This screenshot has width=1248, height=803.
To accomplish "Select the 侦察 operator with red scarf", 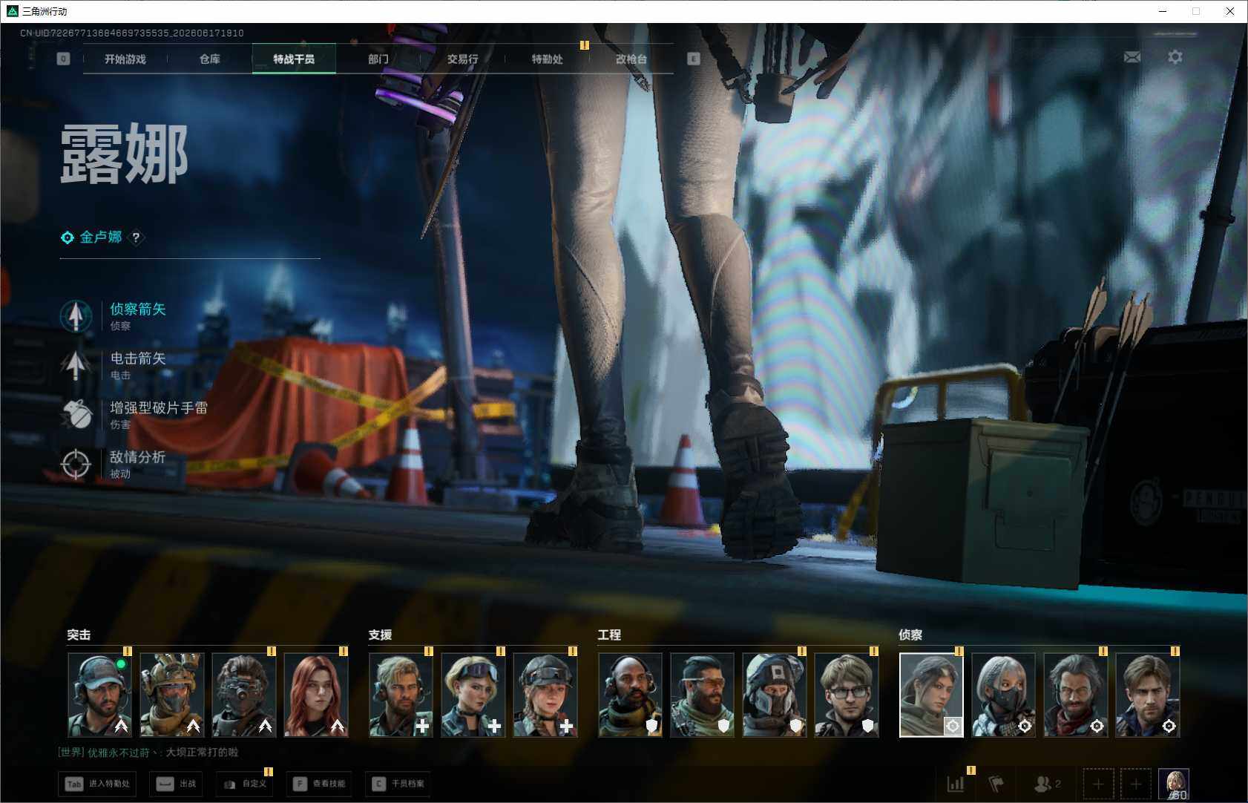I will (1075, 695).
